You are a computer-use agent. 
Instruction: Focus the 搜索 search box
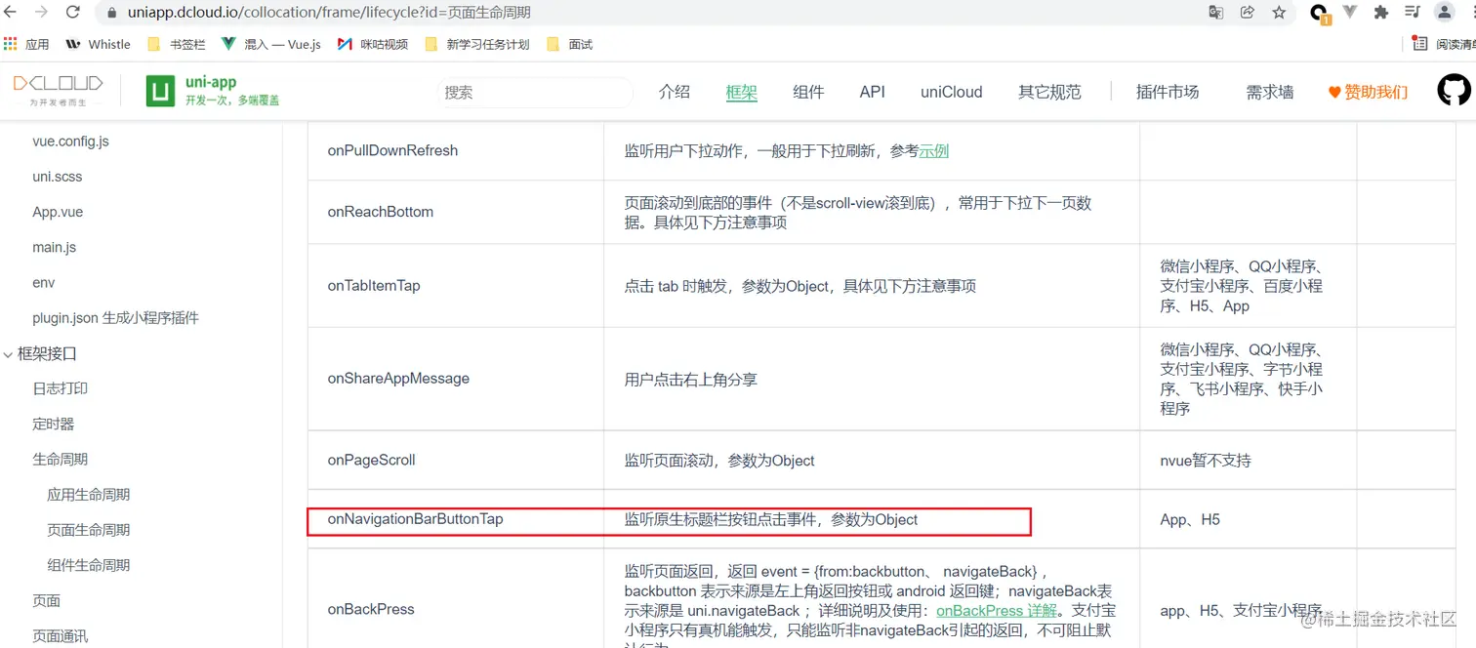point(535,92)
